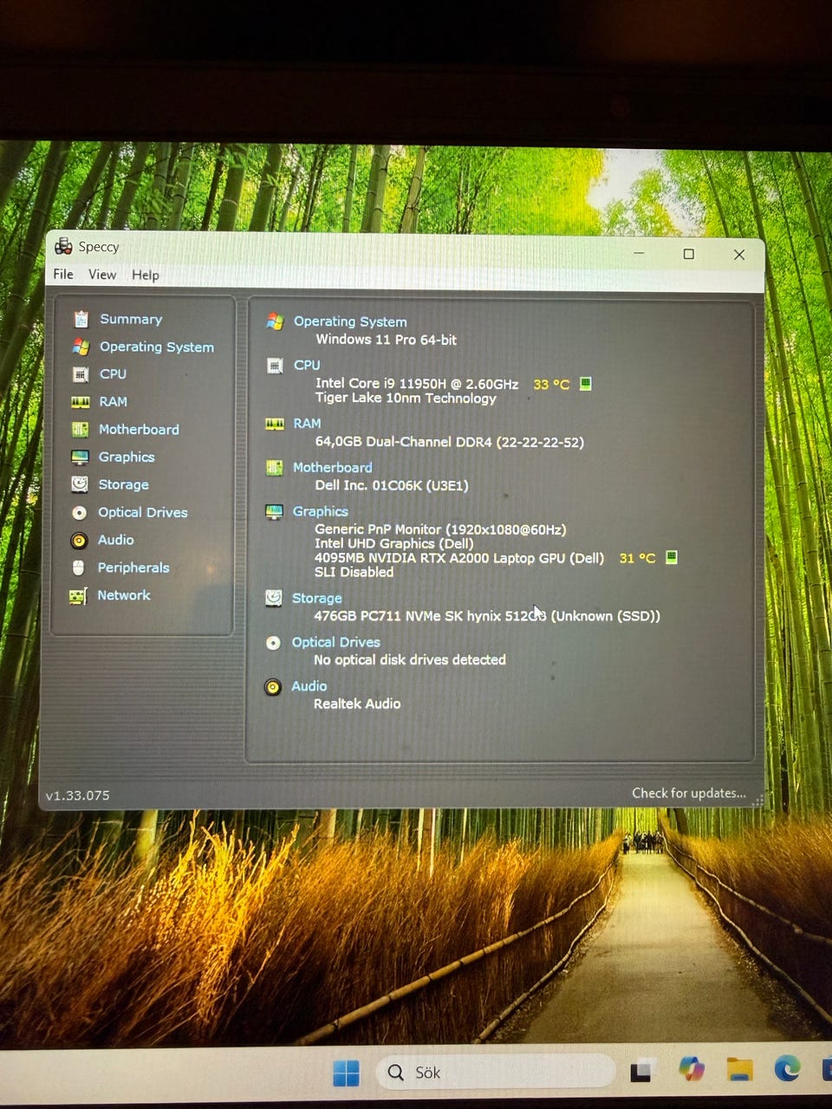Click Dell Inc. 01C06K motherboard text
832x1109 pixels.
[392, 485]
